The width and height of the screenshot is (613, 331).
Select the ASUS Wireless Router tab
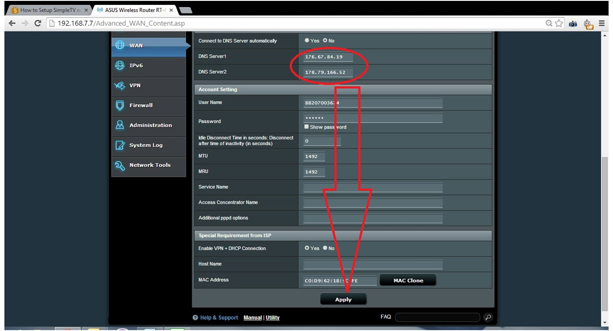coord(134,10)
